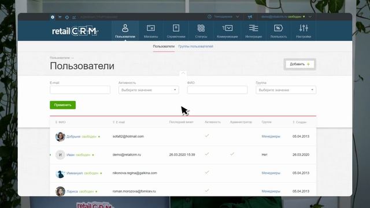The image size is (370, 208).
Task: Sort the table by the ФИО column
Action: (x=60, y=122)
